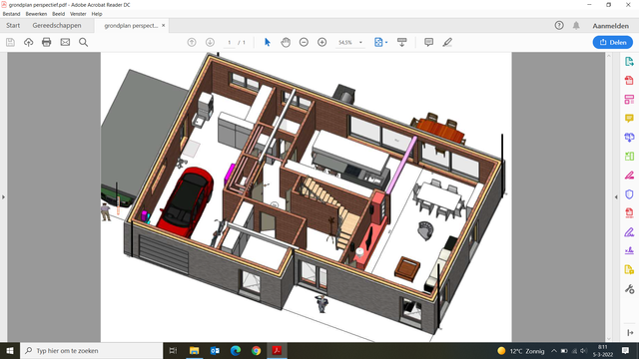Print the document with printer icon
Screen dimensions: 639x359
(47, 42)
